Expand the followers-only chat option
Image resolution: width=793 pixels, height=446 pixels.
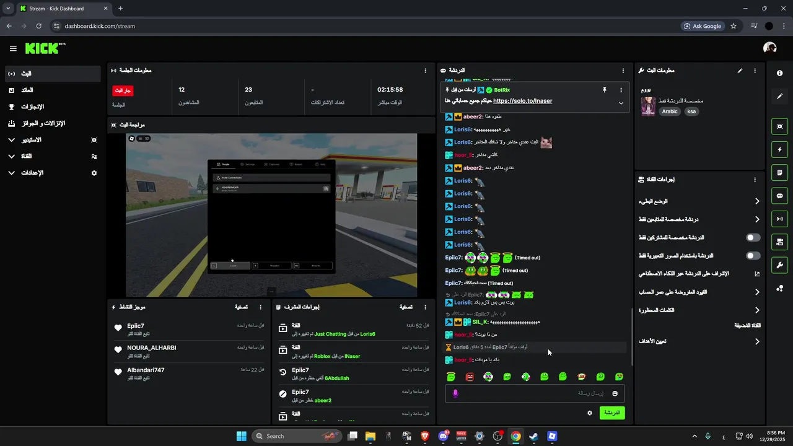699,219
